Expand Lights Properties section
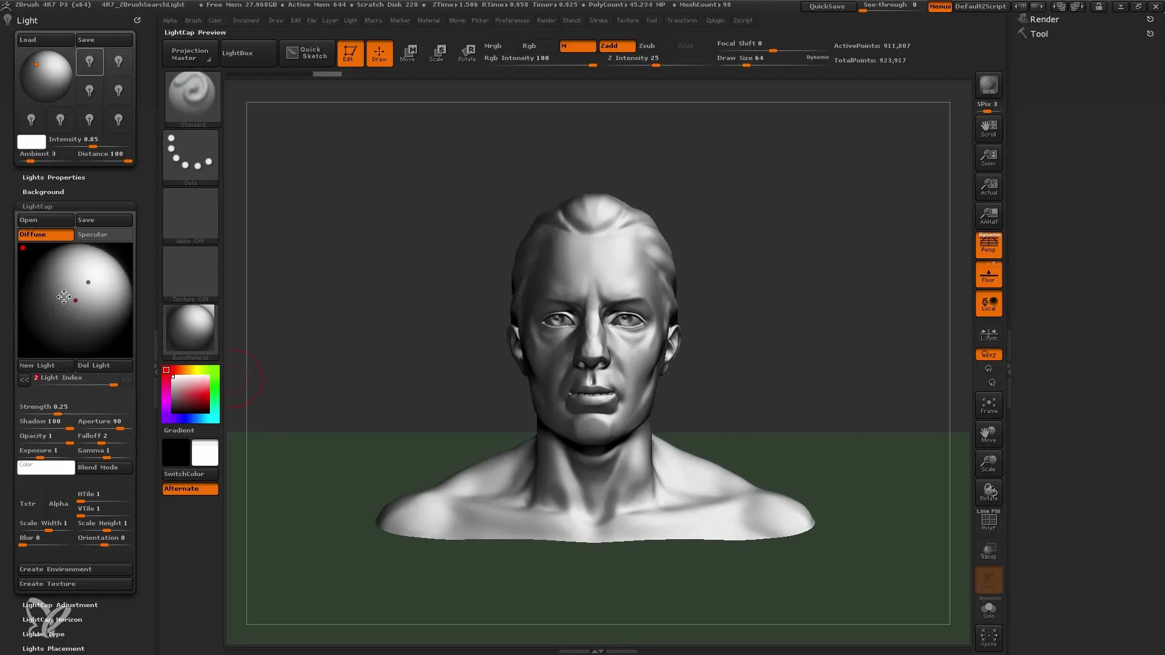 click(53, 177)
